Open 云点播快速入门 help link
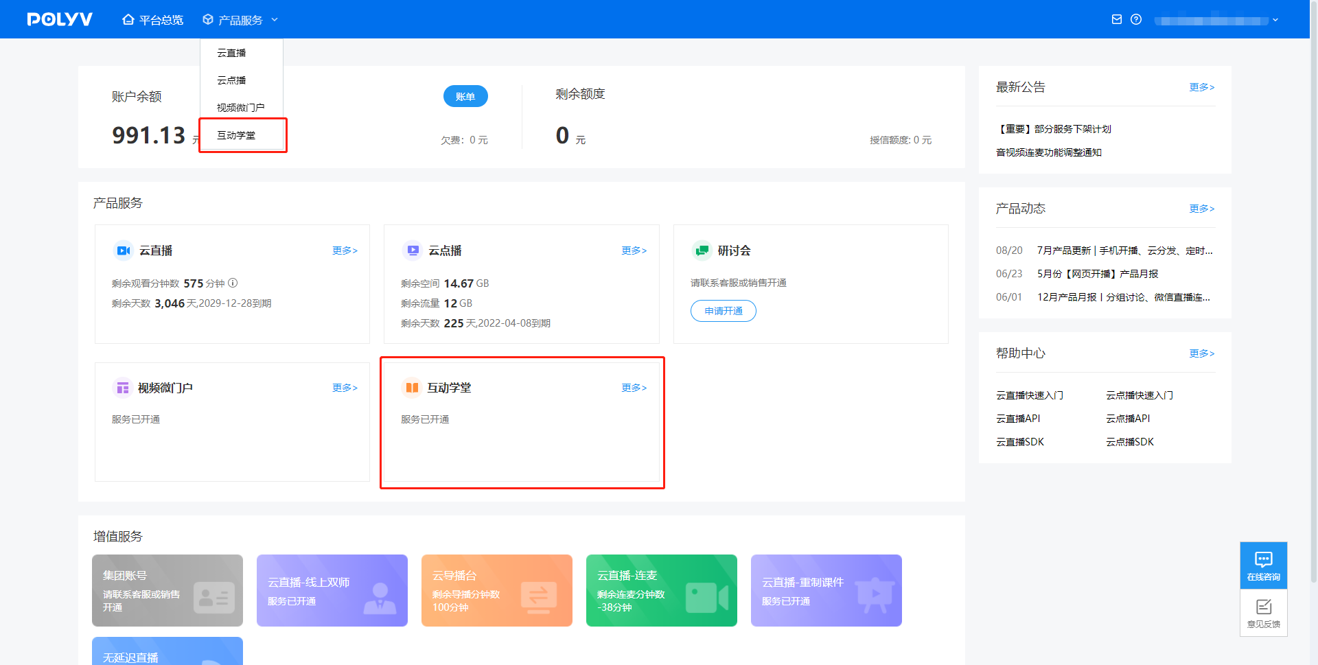 [1140, 395]
